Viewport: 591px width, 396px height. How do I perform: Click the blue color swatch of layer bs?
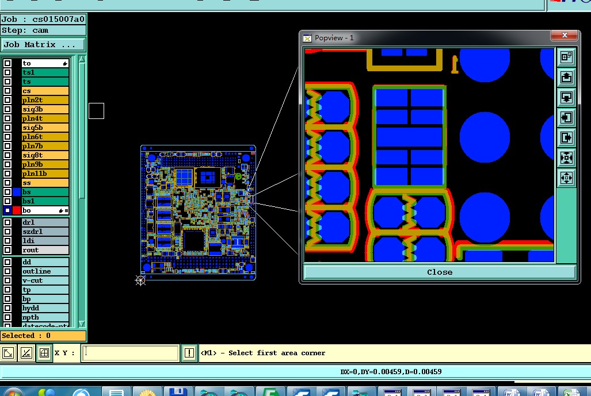click(x=17, y=192)
